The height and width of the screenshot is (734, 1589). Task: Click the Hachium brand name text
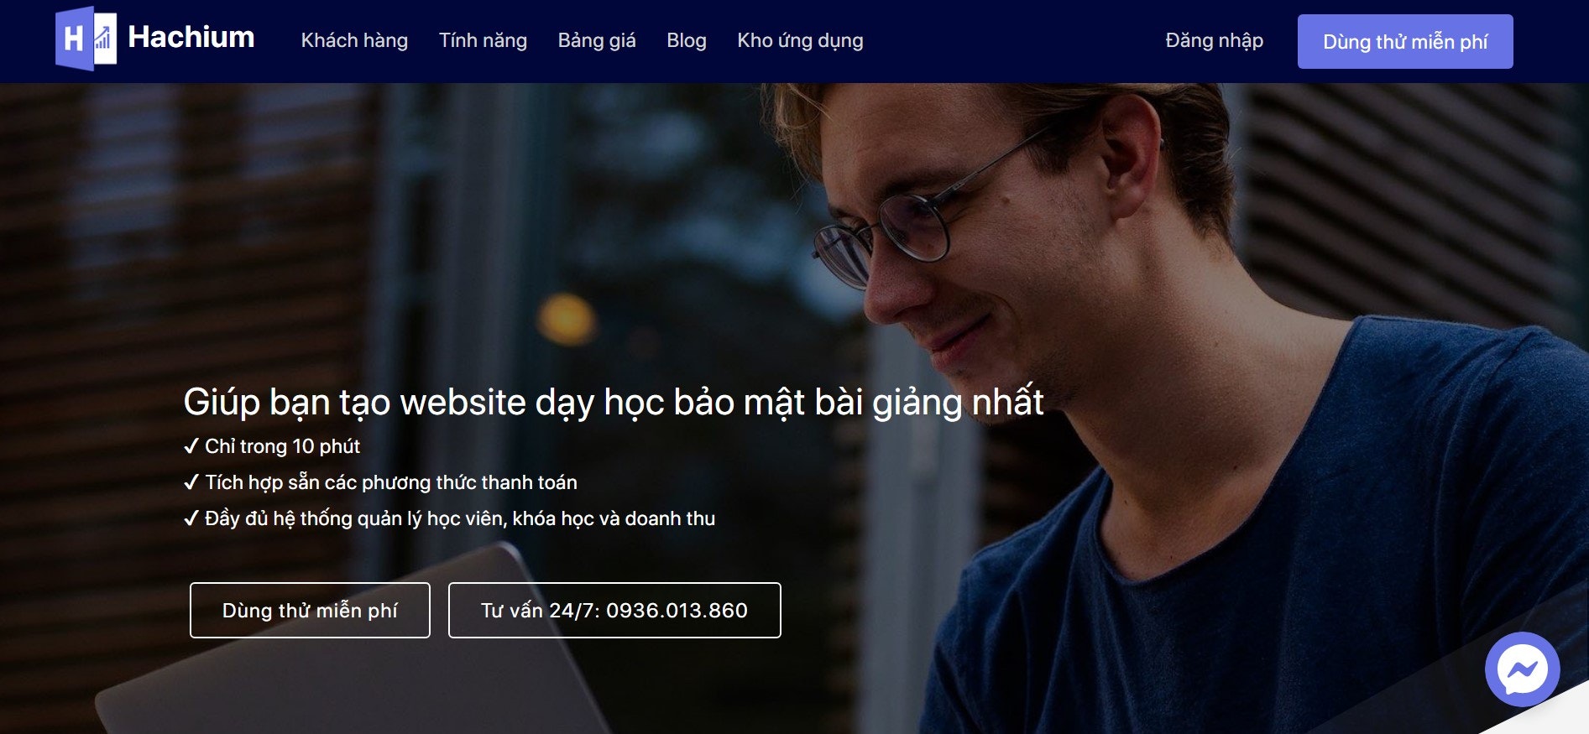[191, 37]
